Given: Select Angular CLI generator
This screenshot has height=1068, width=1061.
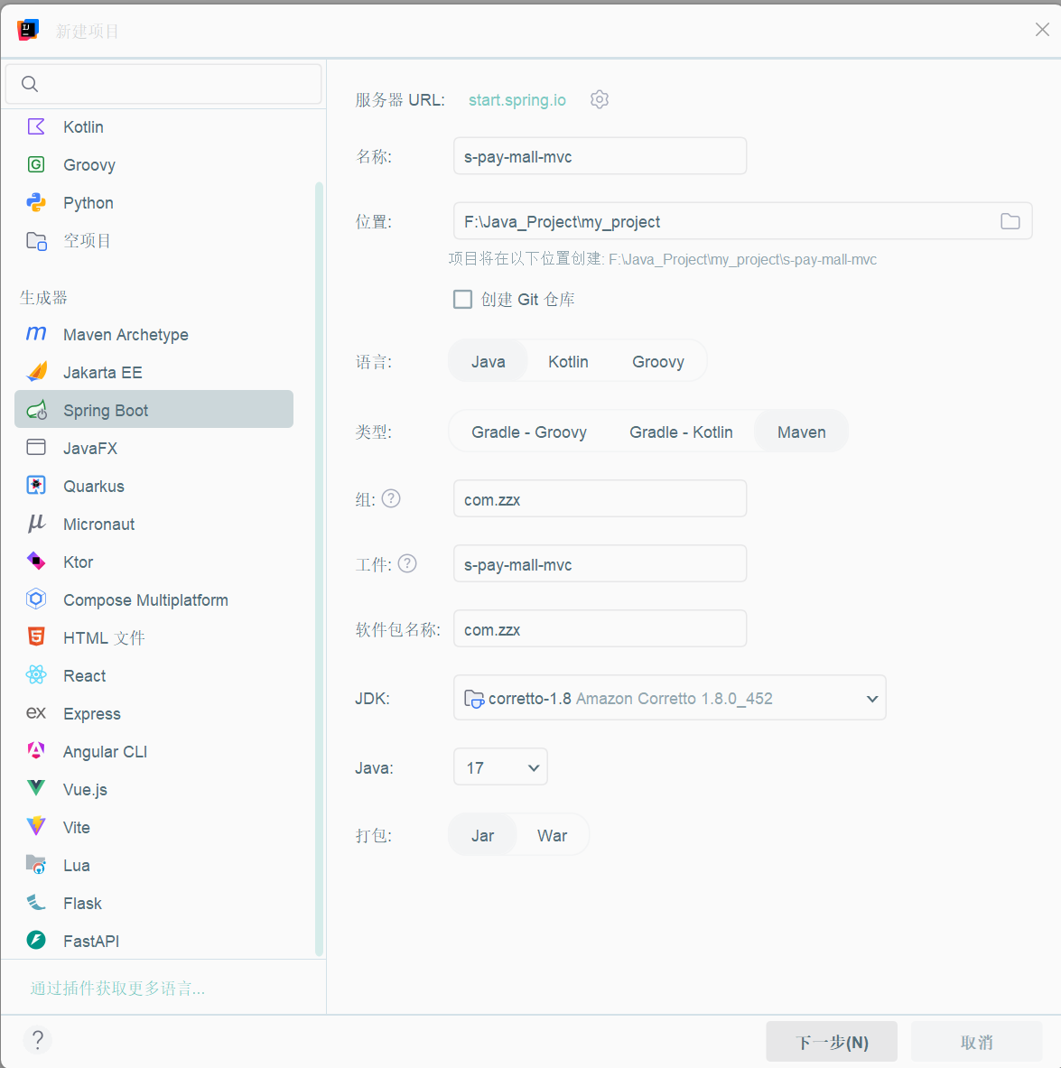Looking at the screenshot, I should pyautogui.click(x=154, y=751).
